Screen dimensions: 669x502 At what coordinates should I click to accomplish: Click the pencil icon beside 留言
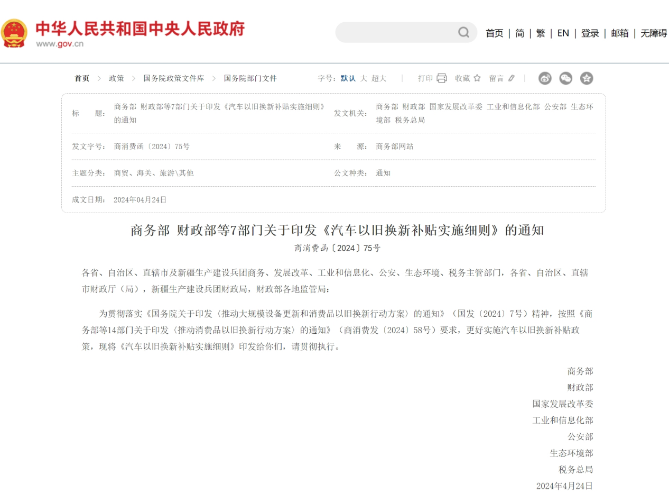[511, 78]
